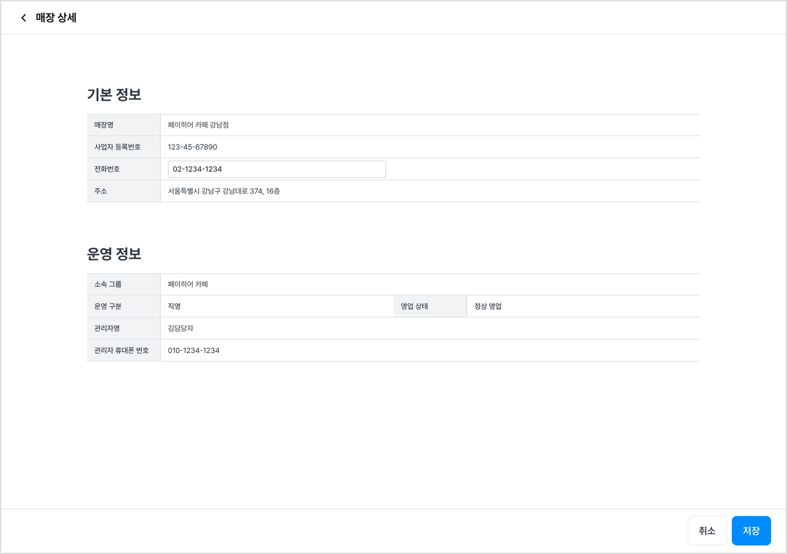The height and width of the screenshot is (554, 787).
Task: Click the 운영 구분 row label
Action: click(108, 306)
